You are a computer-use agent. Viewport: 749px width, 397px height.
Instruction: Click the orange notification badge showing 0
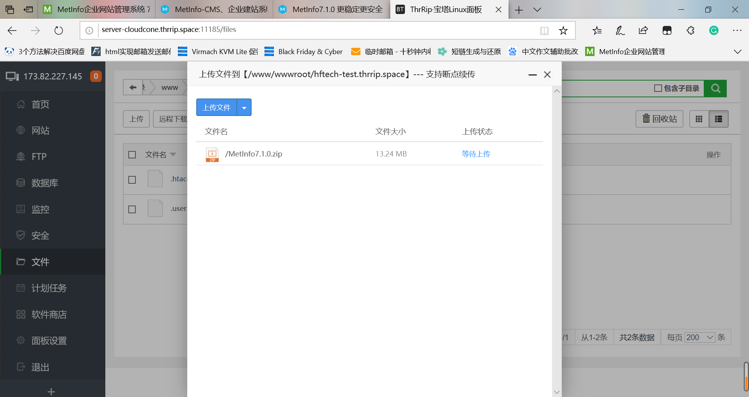[x=96, y=76]
